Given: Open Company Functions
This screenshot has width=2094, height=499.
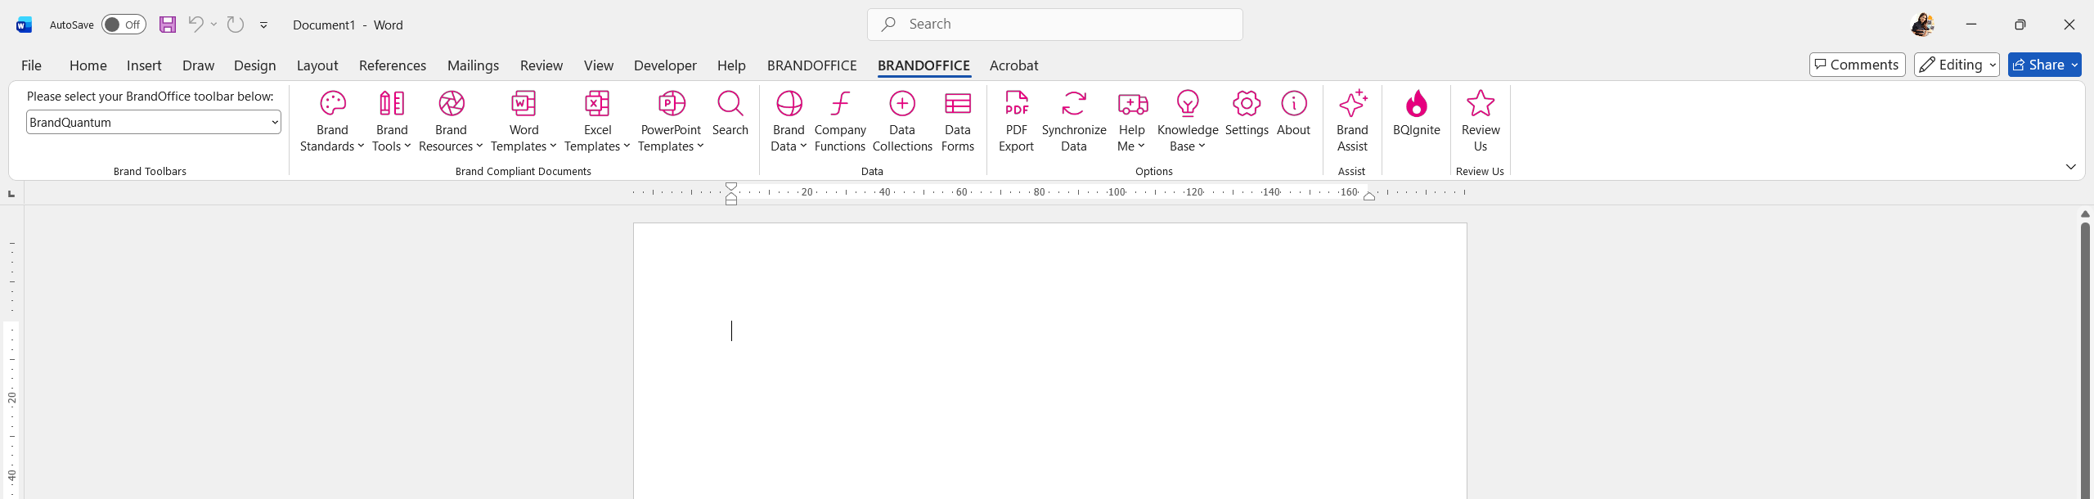Looking at the screenshot, I should tap(840, 121).
